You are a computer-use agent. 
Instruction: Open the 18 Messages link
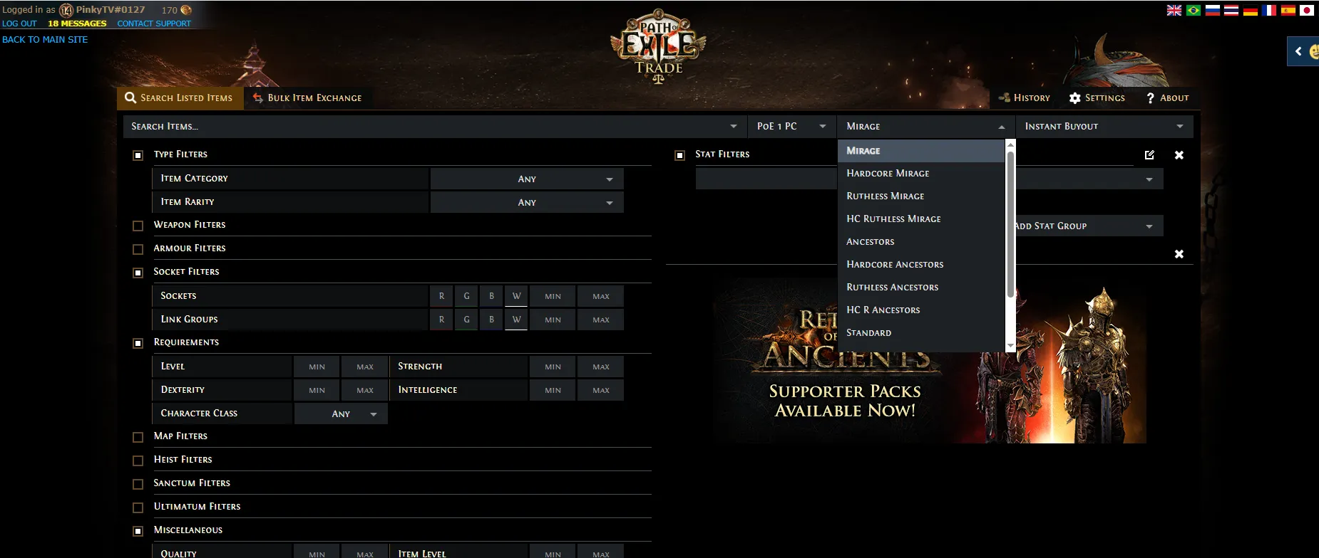click(77, 23)
